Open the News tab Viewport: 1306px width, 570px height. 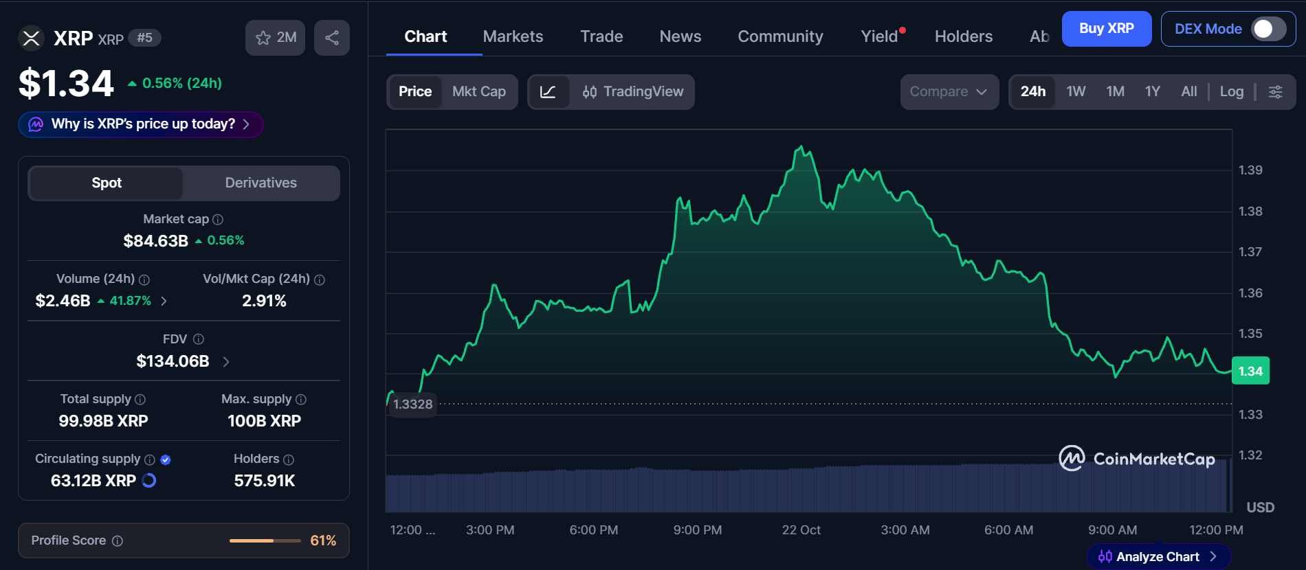(680, 36)
